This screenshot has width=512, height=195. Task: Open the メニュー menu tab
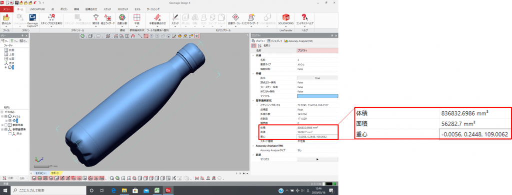pyautogui.click(x=7, y=9)
